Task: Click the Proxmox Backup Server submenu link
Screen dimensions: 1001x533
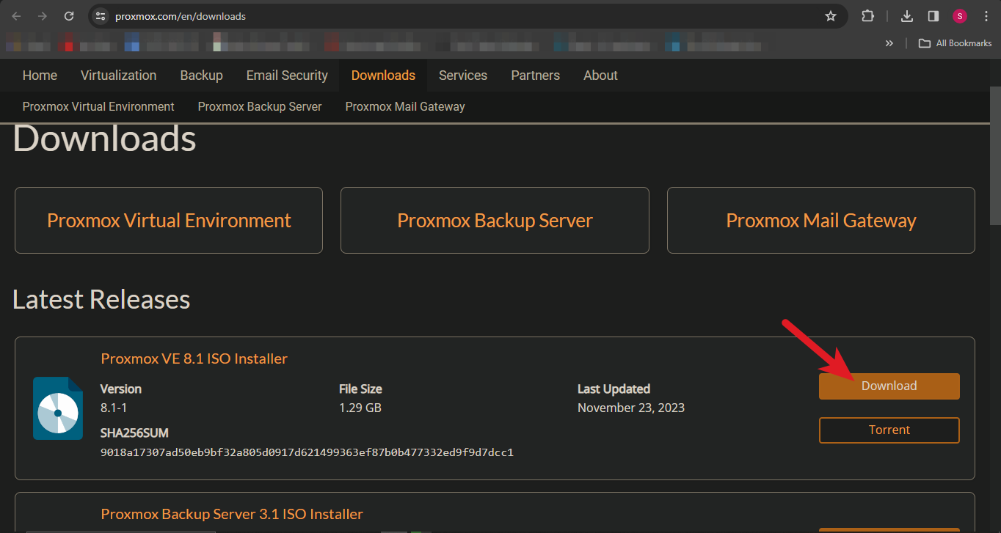Action: click(260, 107)
